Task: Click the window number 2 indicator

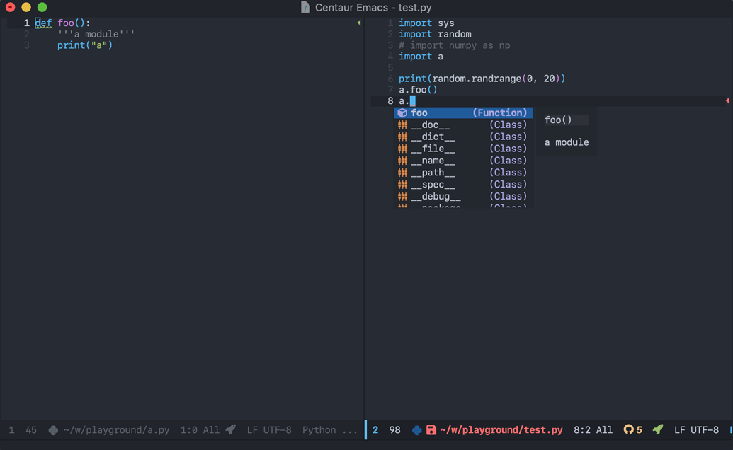Action: pos(375,429)
